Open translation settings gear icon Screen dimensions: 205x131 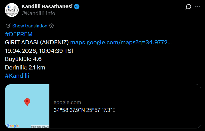tap(51, 26)
